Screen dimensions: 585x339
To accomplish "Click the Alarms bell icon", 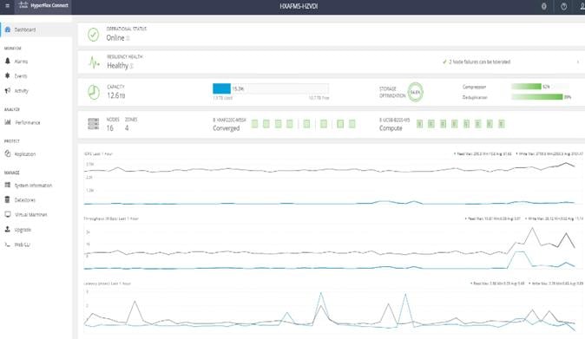I will 8,61.
